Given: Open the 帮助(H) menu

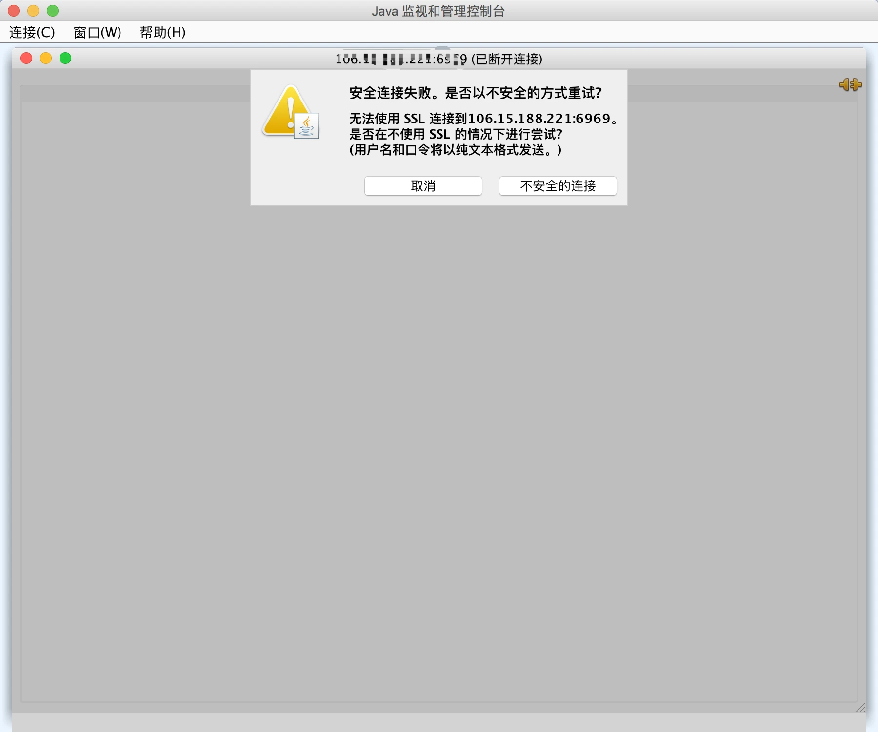Looking at the screenshot, I should (x=162, y=32).
